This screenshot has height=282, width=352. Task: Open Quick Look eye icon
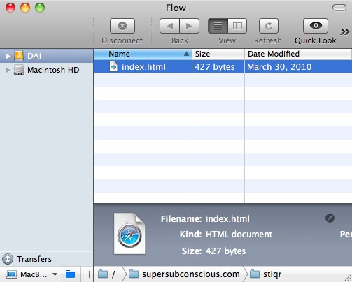coord(316,26)
